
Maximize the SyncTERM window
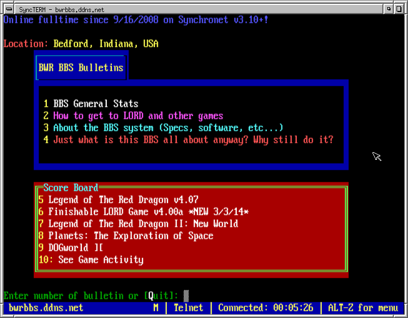coord(399,9)
